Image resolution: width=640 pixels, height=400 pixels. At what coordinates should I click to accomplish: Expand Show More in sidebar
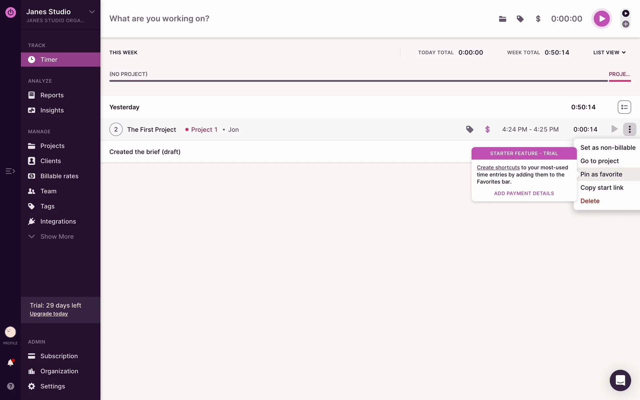point(57,237)
